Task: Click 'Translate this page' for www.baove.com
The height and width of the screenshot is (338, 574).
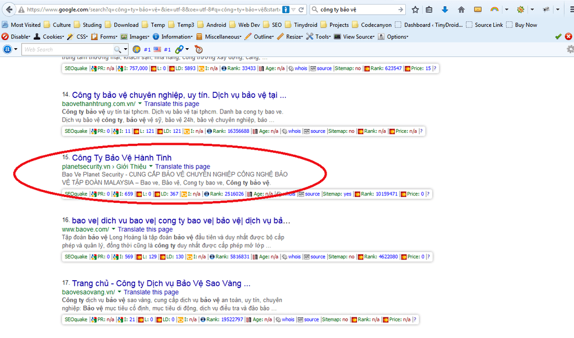Action: [x=145, y=230]
